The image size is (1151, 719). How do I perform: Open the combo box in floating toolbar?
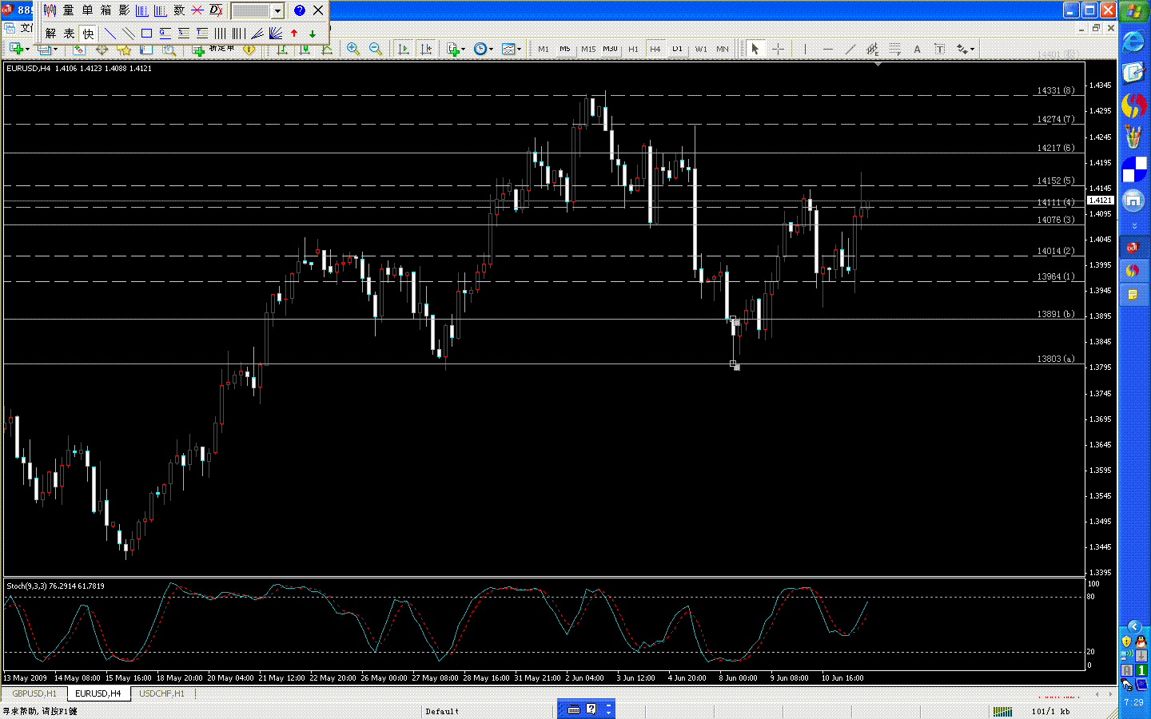point(257,10)
